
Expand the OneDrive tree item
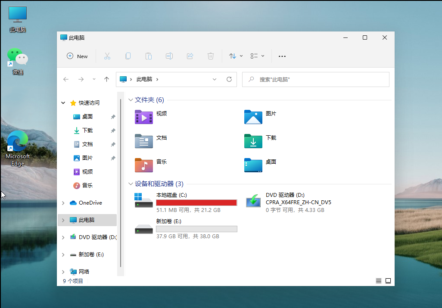click(x=63, y=202)
